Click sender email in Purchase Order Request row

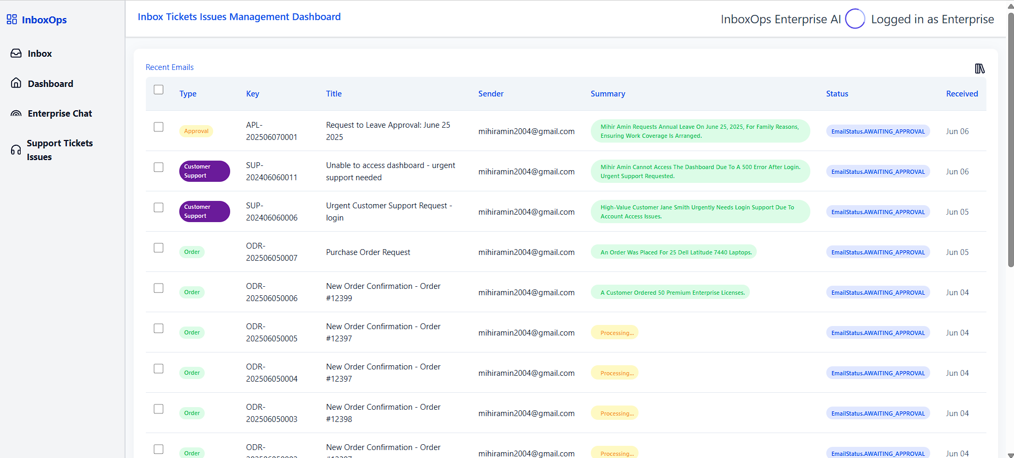pyautogui.click(x=526, y=252)
